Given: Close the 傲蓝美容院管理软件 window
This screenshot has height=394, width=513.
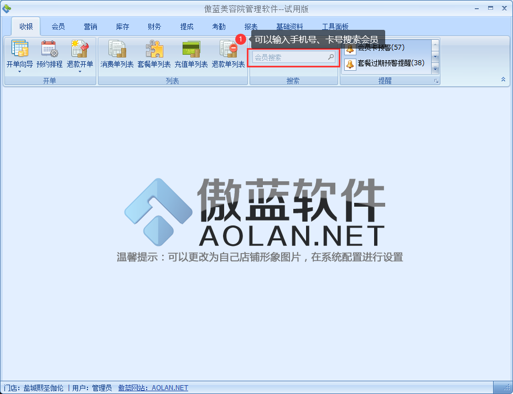Looking at the screenshot, I should 505,8.
